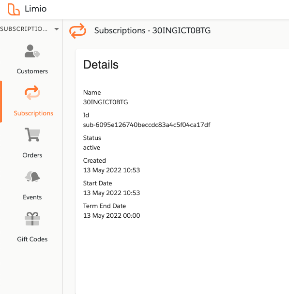This screenshot has height=294, width=289.
Task: Select the Gift Codes menu label
Action: point(32,239)
